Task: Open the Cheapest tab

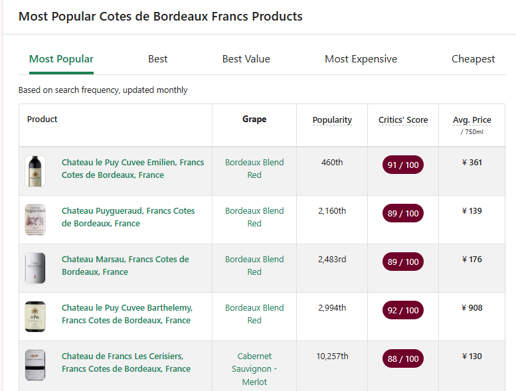Action: coord(473,59)
